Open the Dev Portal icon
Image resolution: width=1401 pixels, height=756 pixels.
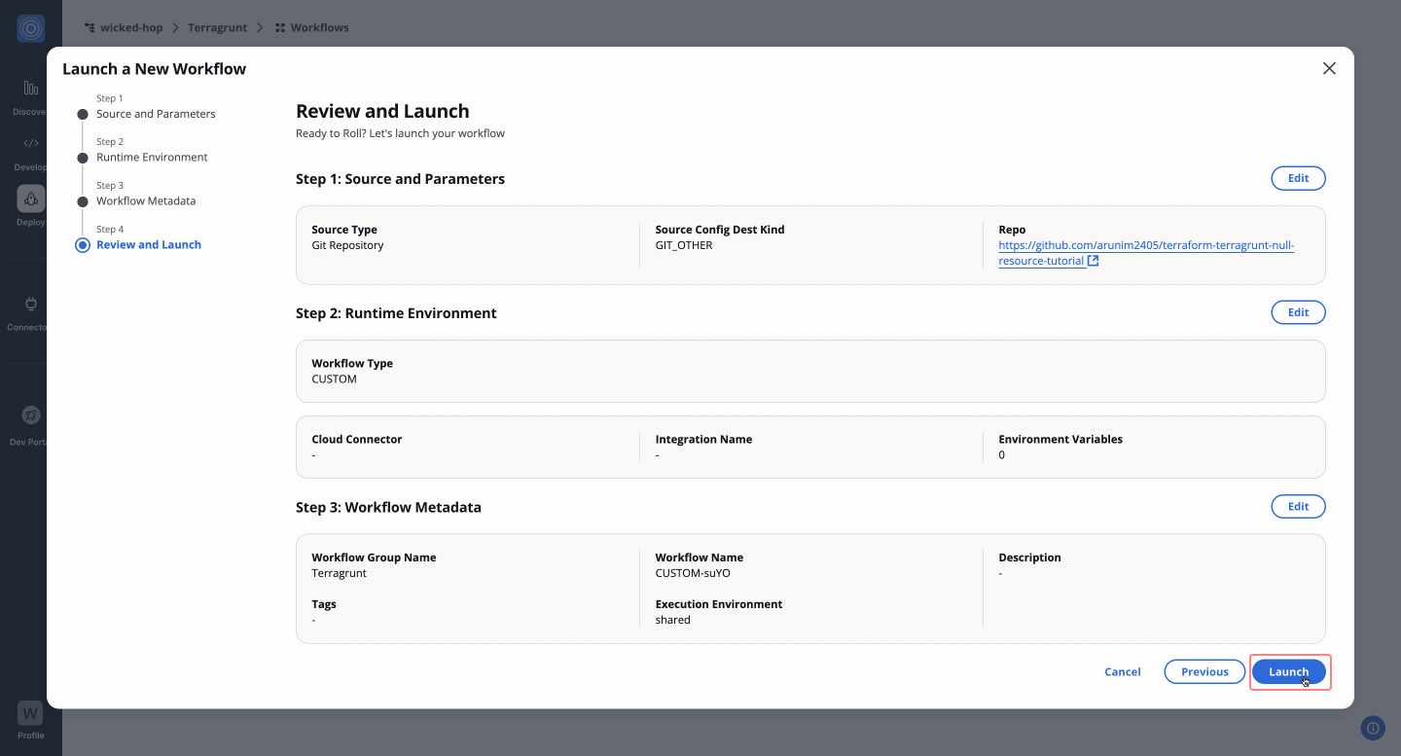[31, 416]
